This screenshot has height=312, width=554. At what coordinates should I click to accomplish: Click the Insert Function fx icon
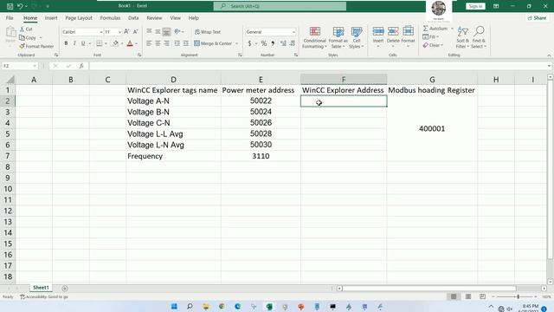coord(81,66)
